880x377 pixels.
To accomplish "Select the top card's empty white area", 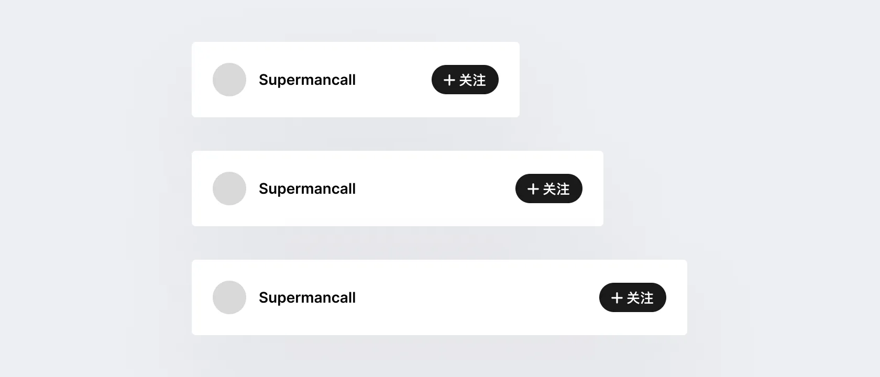I will 393,80.
